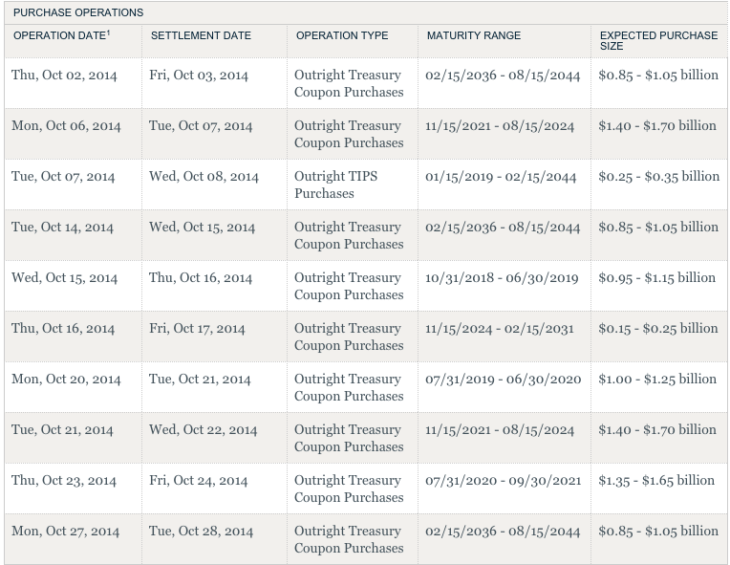
Task: Select the Wed, Oct 15, 2014 operation date
Action: pyautogui.click(x=64, y=278)
